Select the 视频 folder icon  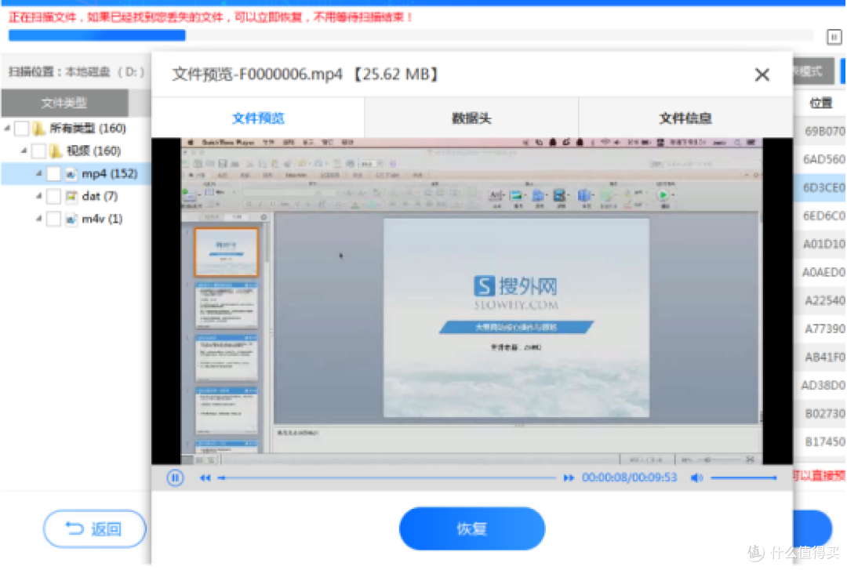pyautogui.click(x=55, y=151)
